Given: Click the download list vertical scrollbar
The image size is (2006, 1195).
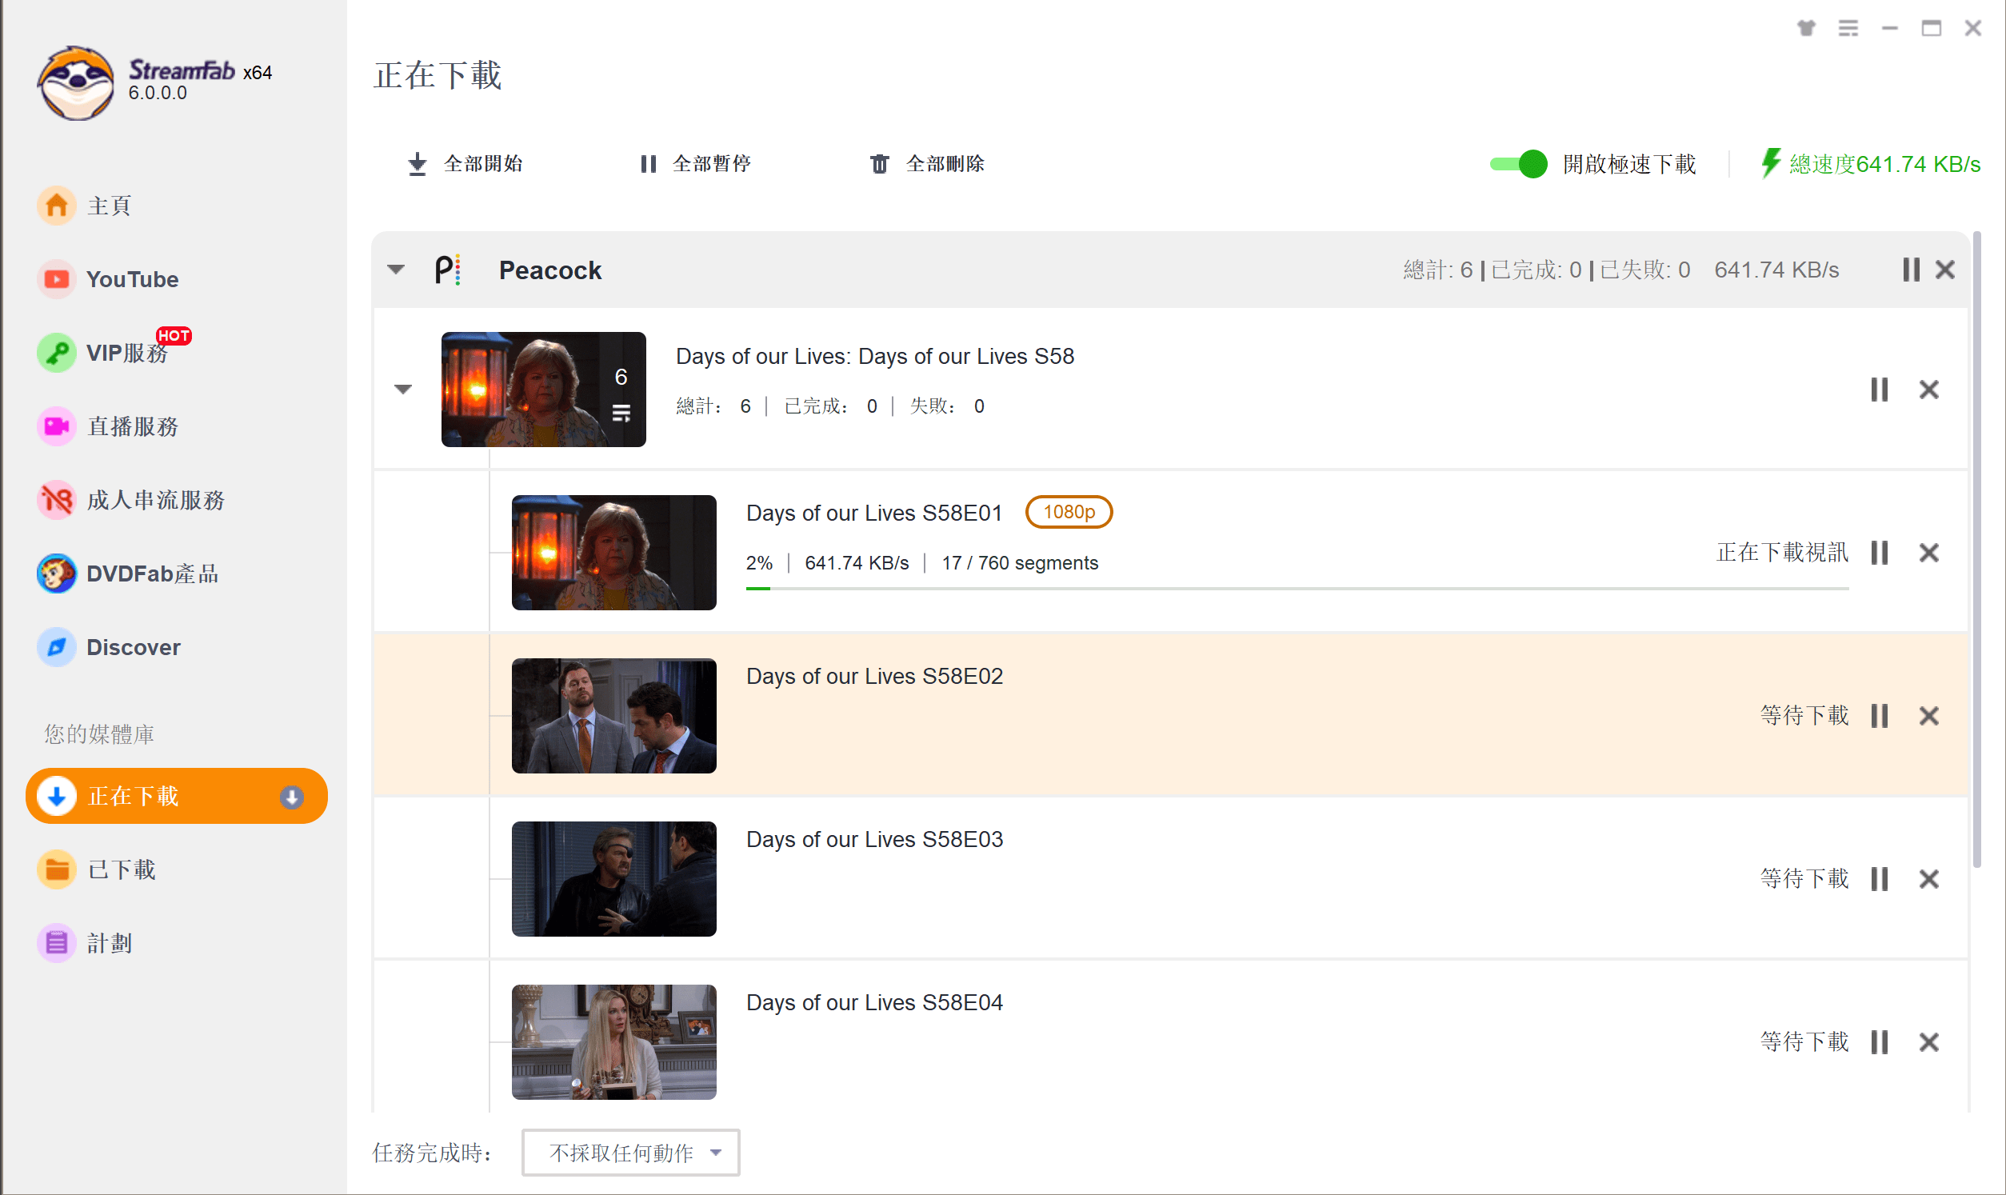Looking at the screenshot, I should [x=1976, y=550].
